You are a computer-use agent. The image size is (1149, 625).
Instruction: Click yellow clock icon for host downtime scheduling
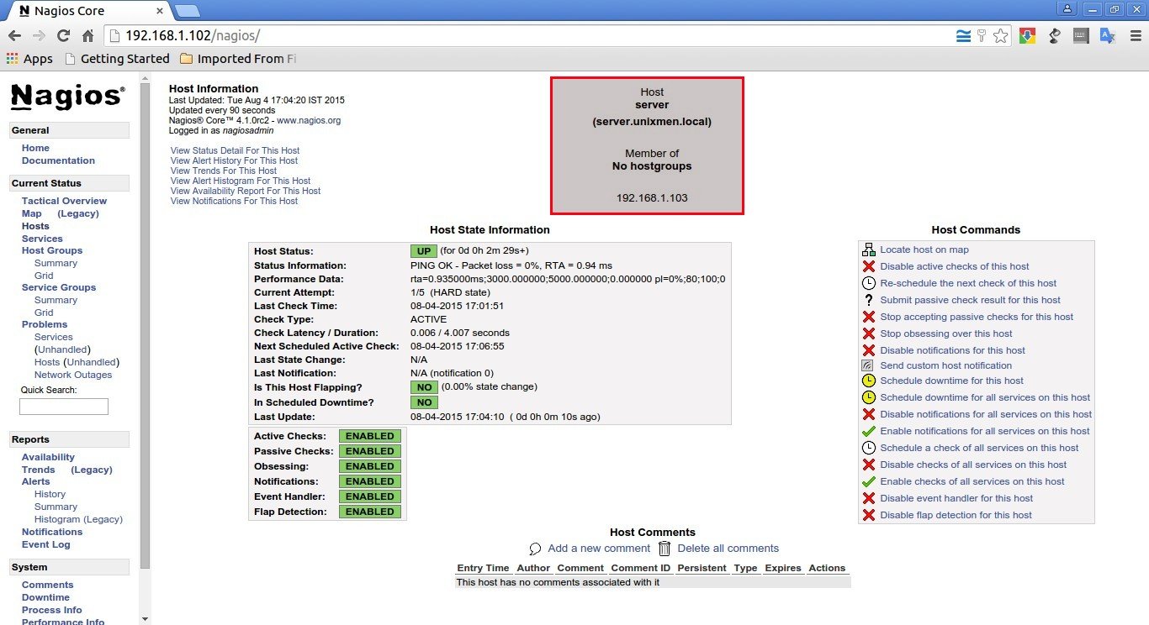click(869, 381)
